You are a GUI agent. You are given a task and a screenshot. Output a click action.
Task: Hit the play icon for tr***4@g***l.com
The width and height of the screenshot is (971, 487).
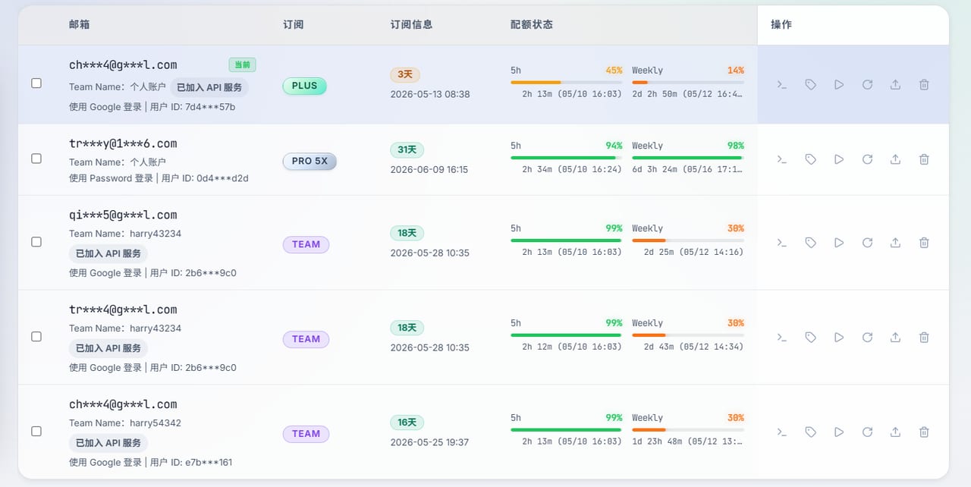(839, 338)
